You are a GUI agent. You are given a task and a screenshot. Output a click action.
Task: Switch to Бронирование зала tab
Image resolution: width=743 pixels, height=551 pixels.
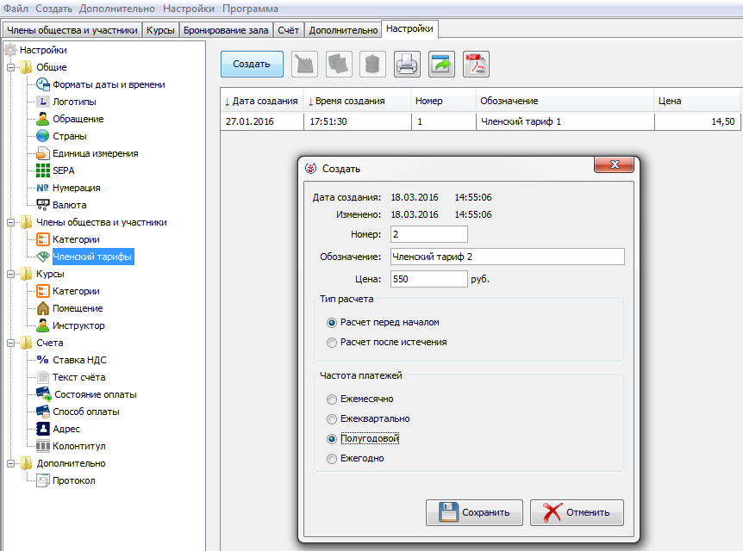[x=226, y=30]
